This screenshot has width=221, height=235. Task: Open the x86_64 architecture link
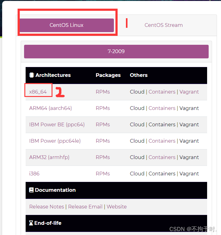[38, 92]
